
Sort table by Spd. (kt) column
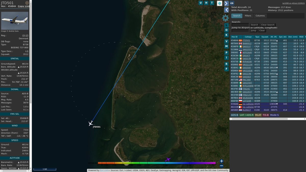click(x=283, y=37)
